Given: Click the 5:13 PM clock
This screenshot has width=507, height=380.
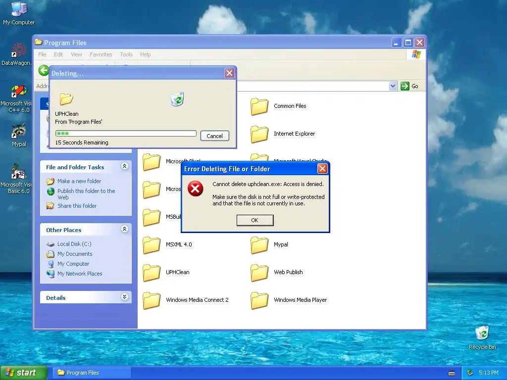Looking at the screenshot, I should [x=489, y=373].
